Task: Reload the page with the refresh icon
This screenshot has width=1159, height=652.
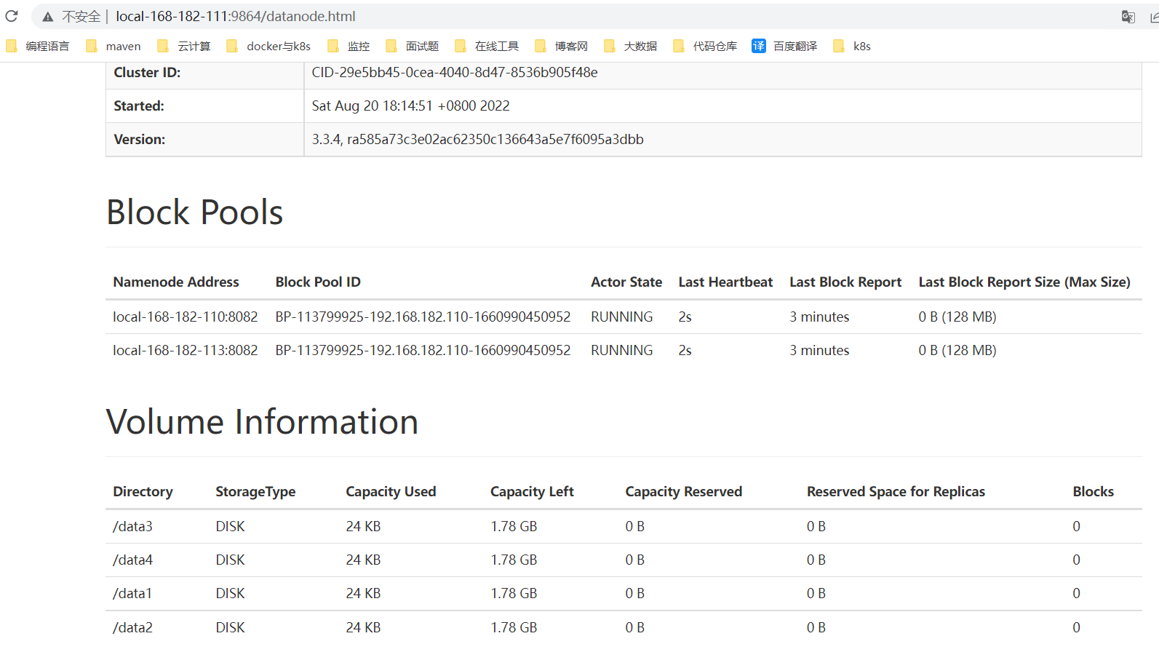Action: 12,16
